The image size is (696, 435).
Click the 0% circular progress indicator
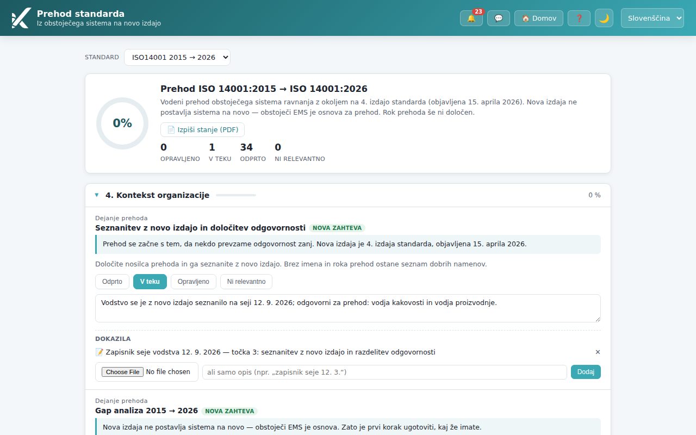[122, 123]
